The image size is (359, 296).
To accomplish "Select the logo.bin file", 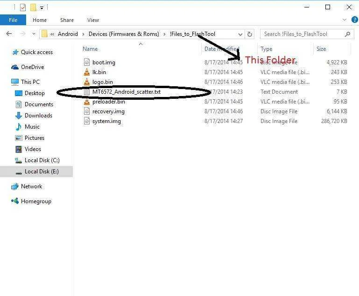I will [103, 82].
